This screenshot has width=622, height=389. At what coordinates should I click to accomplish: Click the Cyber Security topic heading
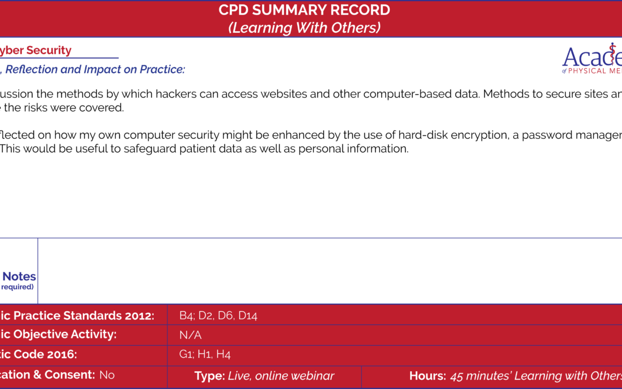[36, 50]
